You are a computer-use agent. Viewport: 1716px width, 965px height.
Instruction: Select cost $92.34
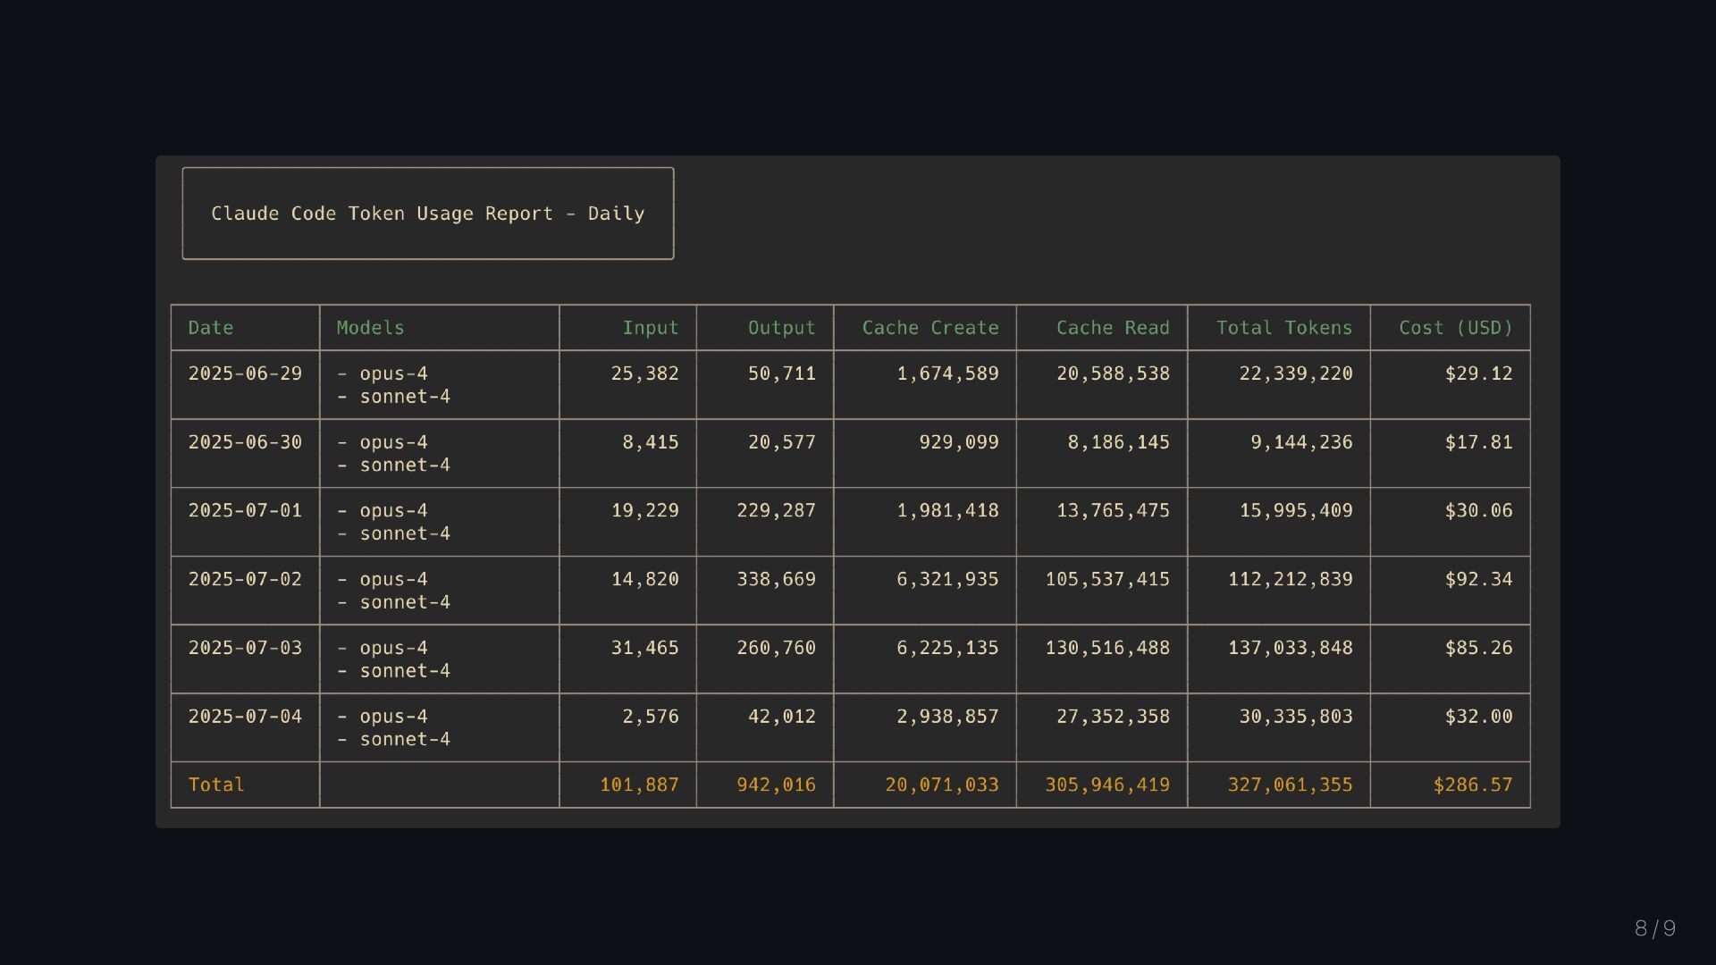click(1479, 579)
